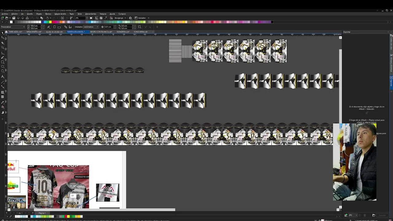Click the Welcome home tab icon

pos(6,32)
